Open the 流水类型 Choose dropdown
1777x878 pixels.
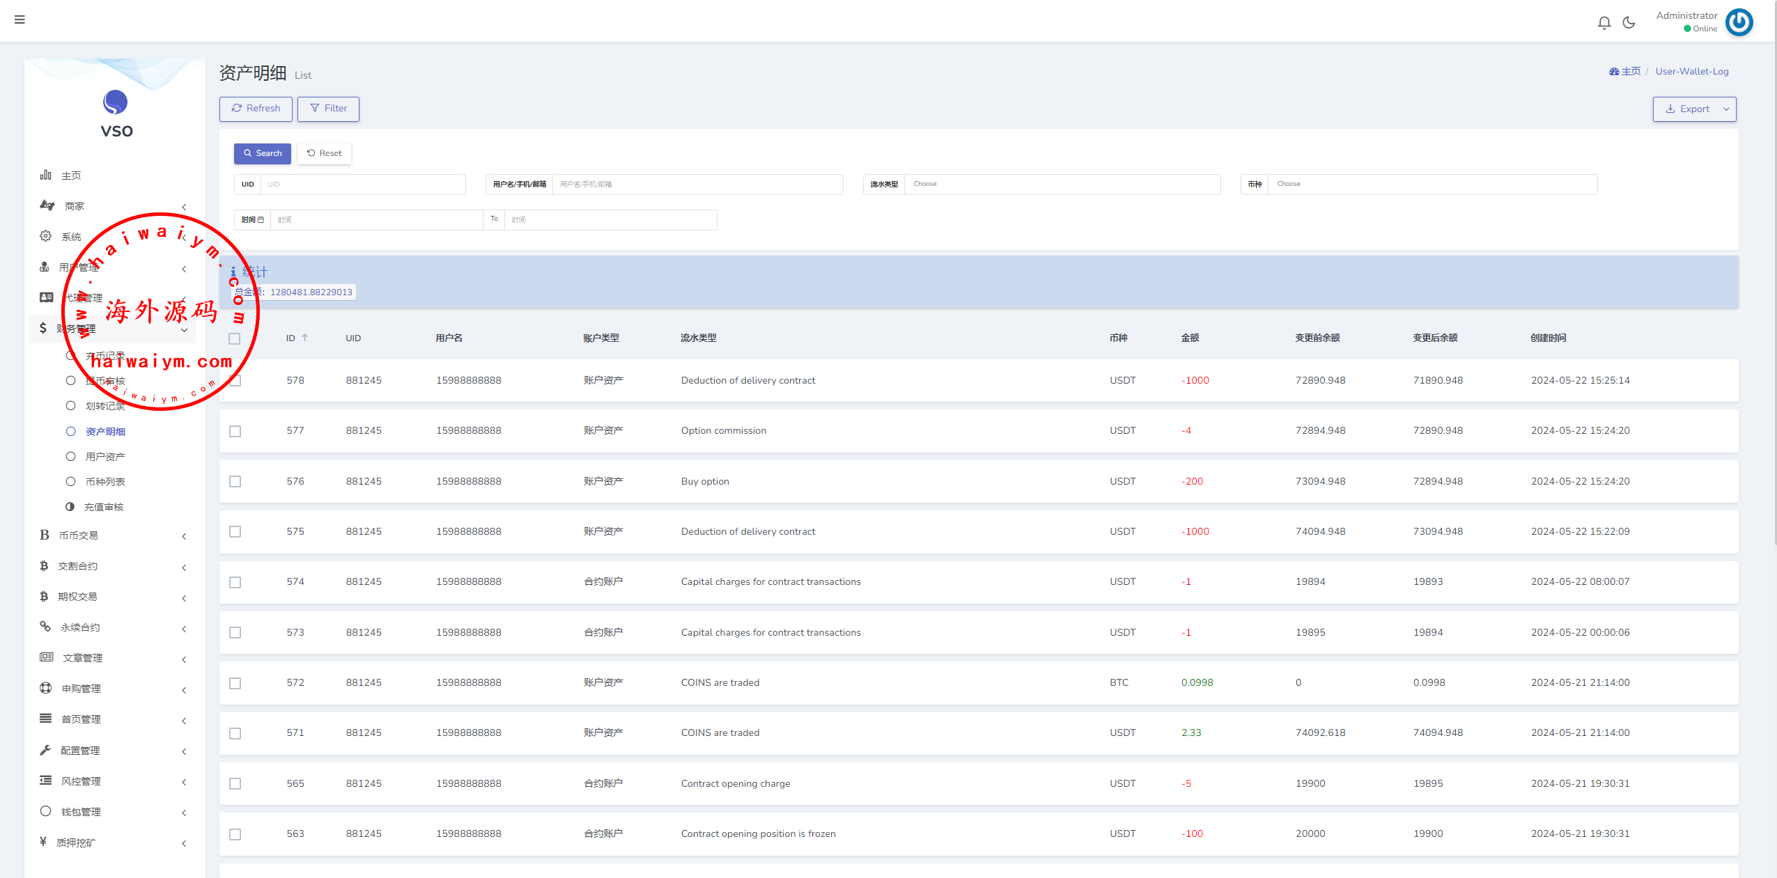[x=1062, y=185]
